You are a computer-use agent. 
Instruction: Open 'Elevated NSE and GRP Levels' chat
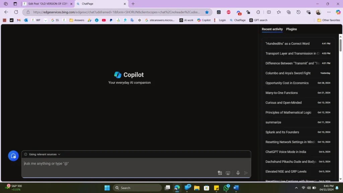tap(298, 172)
